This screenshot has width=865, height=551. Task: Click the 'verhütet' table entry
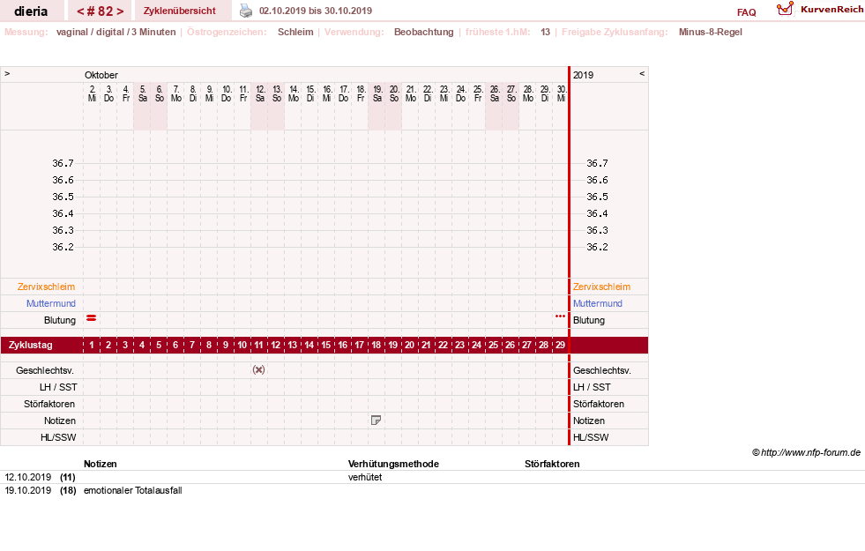[x=365, y=477]
